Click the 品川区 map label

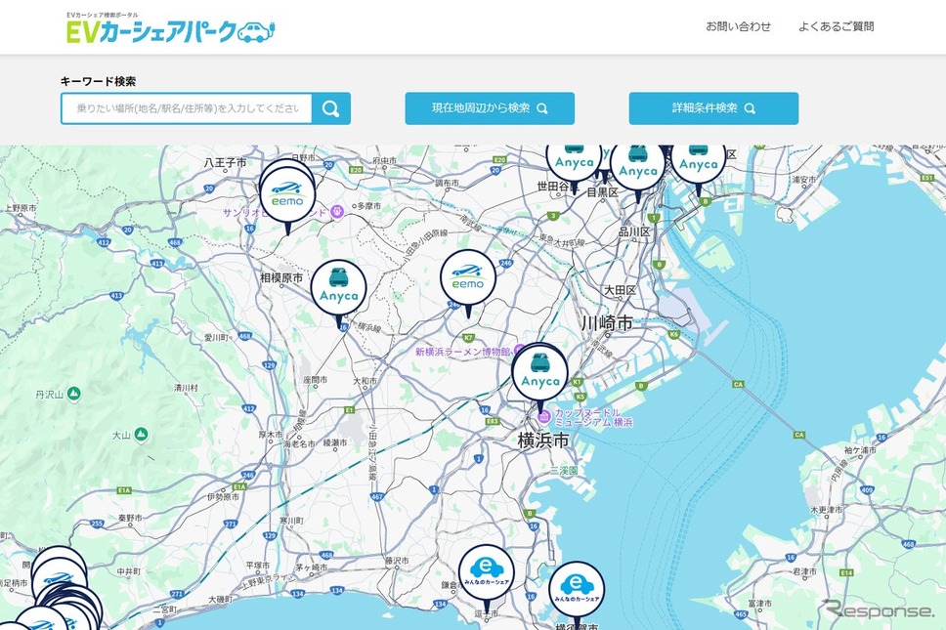coord(634,231)
